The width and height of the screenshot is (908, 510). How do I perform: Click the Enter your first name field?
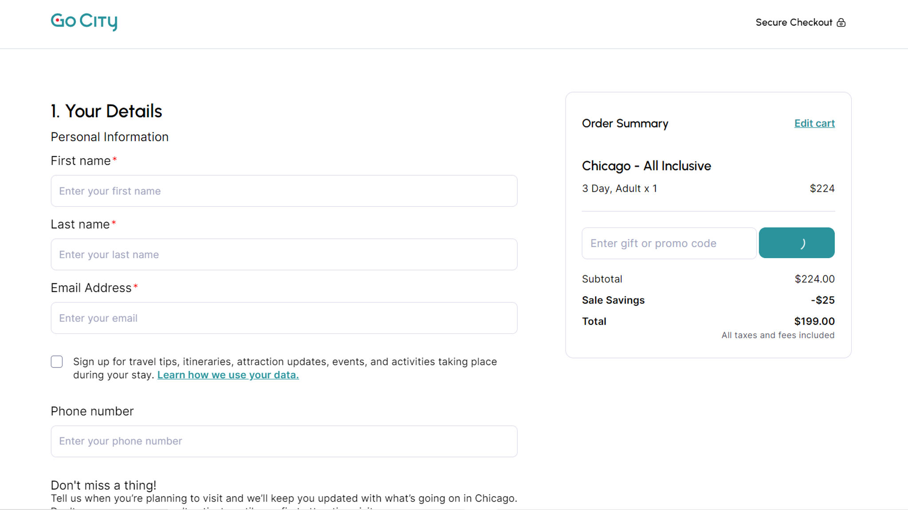tap(283, 190)
